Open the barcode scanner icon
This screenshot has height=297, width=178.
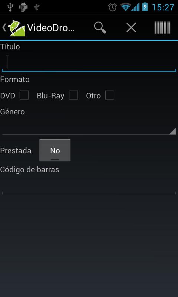[x=162, y=27]
